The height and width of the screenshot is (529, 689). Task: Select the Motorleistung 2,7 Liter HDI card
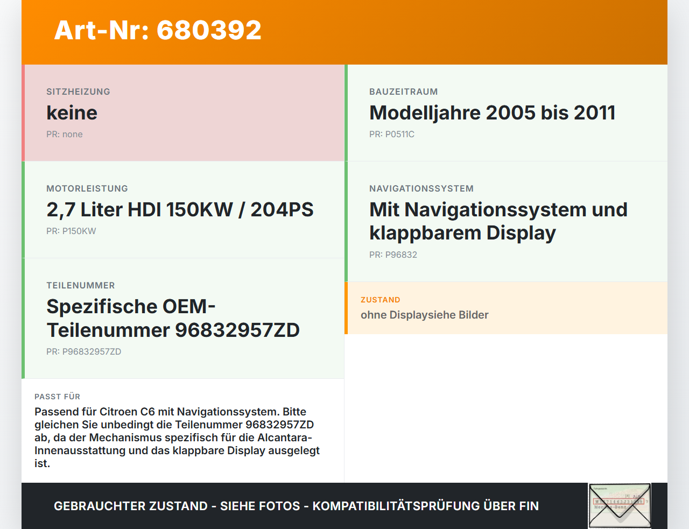pos(183,210)
